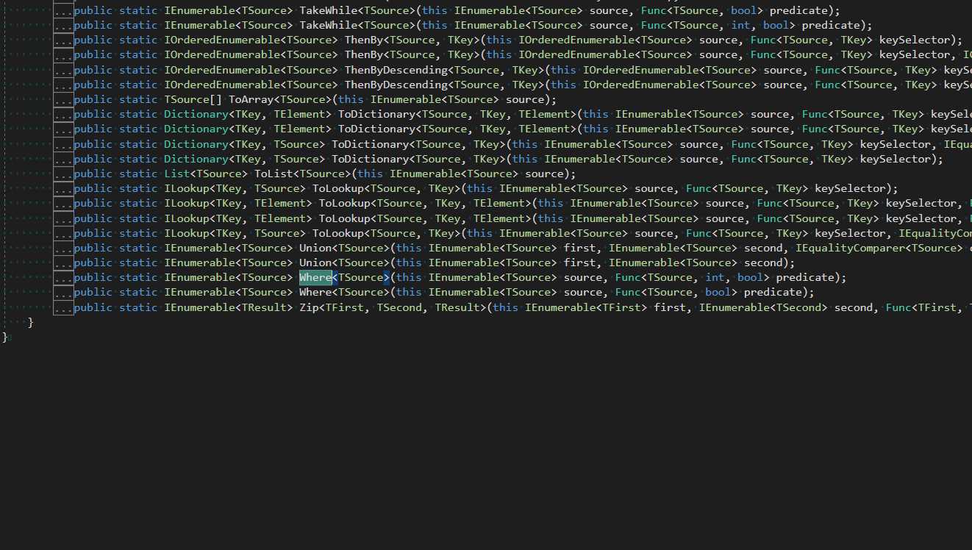Expand ThenBy line with extra parameter after keySelector
The width and height of the screenshot is (972, 550).
point(63,55)
